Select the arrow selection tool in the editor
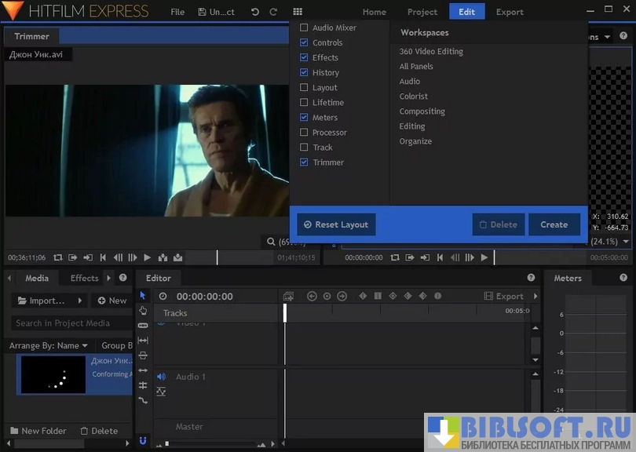The image size is (636, 452). [x=143, y=295]
